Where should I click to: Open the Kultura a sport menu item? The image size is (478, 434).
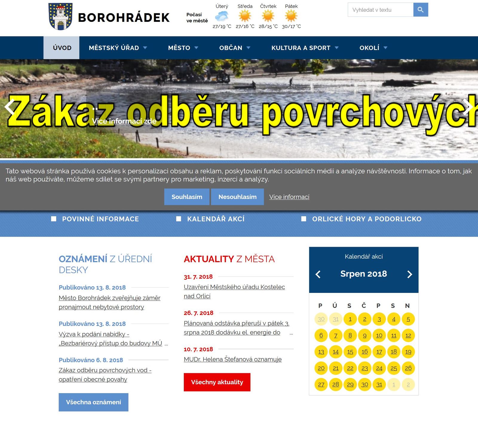point(301,48)
